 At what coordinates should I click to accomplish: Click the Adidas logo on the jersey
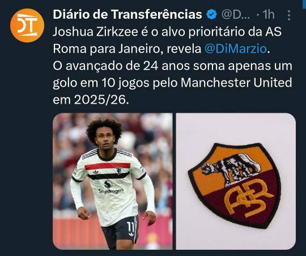[x=96, y=172]
